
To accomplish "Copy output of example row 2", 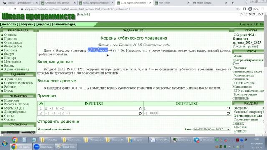I will pyautogui.click(x=228, y=113).
